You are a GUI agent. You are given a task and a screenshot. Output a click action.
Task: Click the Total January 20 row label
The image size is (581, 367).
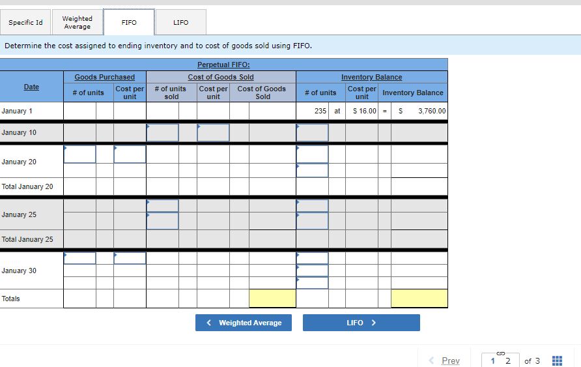click(x=27, y=186)
